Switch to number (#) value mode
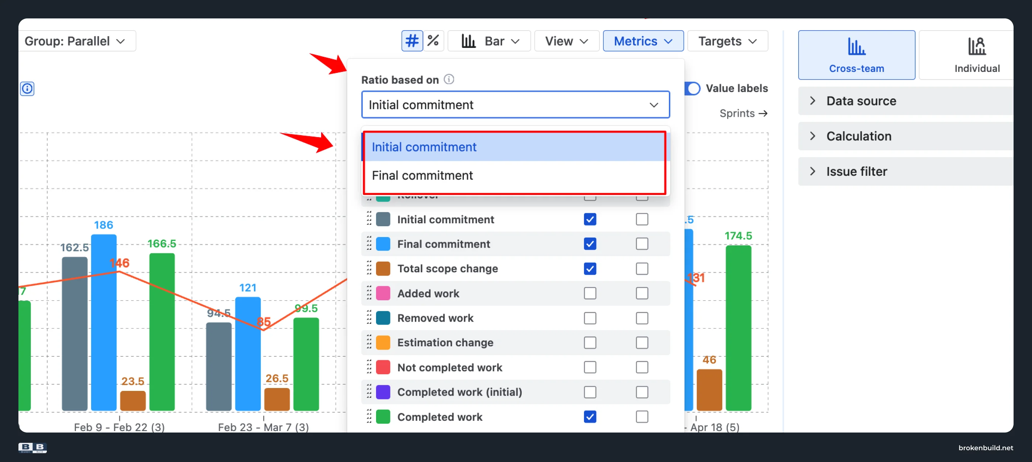 point(412,41)
